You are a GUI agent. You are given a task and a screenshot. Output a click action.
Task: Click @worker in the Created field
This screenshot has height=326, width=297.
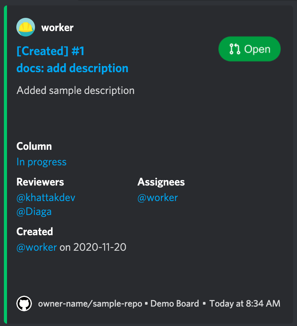point(37,247)
